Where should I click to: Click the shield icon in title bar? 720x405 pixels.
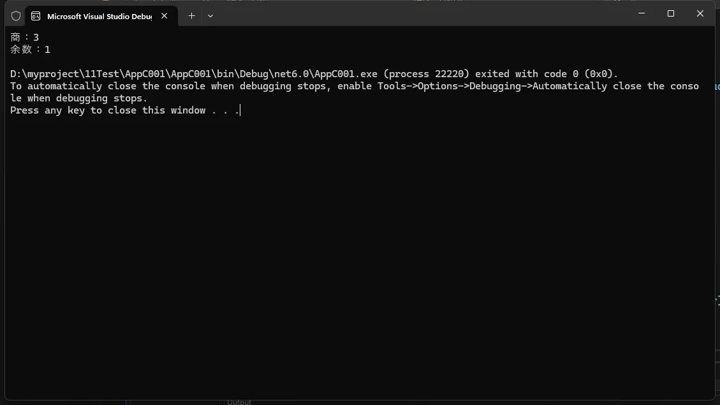pyautogui.click(x=16, y=16)
